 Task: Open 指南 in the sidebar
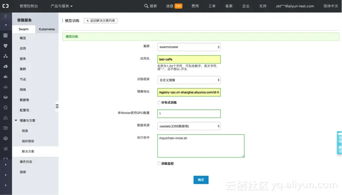(23, 172)
